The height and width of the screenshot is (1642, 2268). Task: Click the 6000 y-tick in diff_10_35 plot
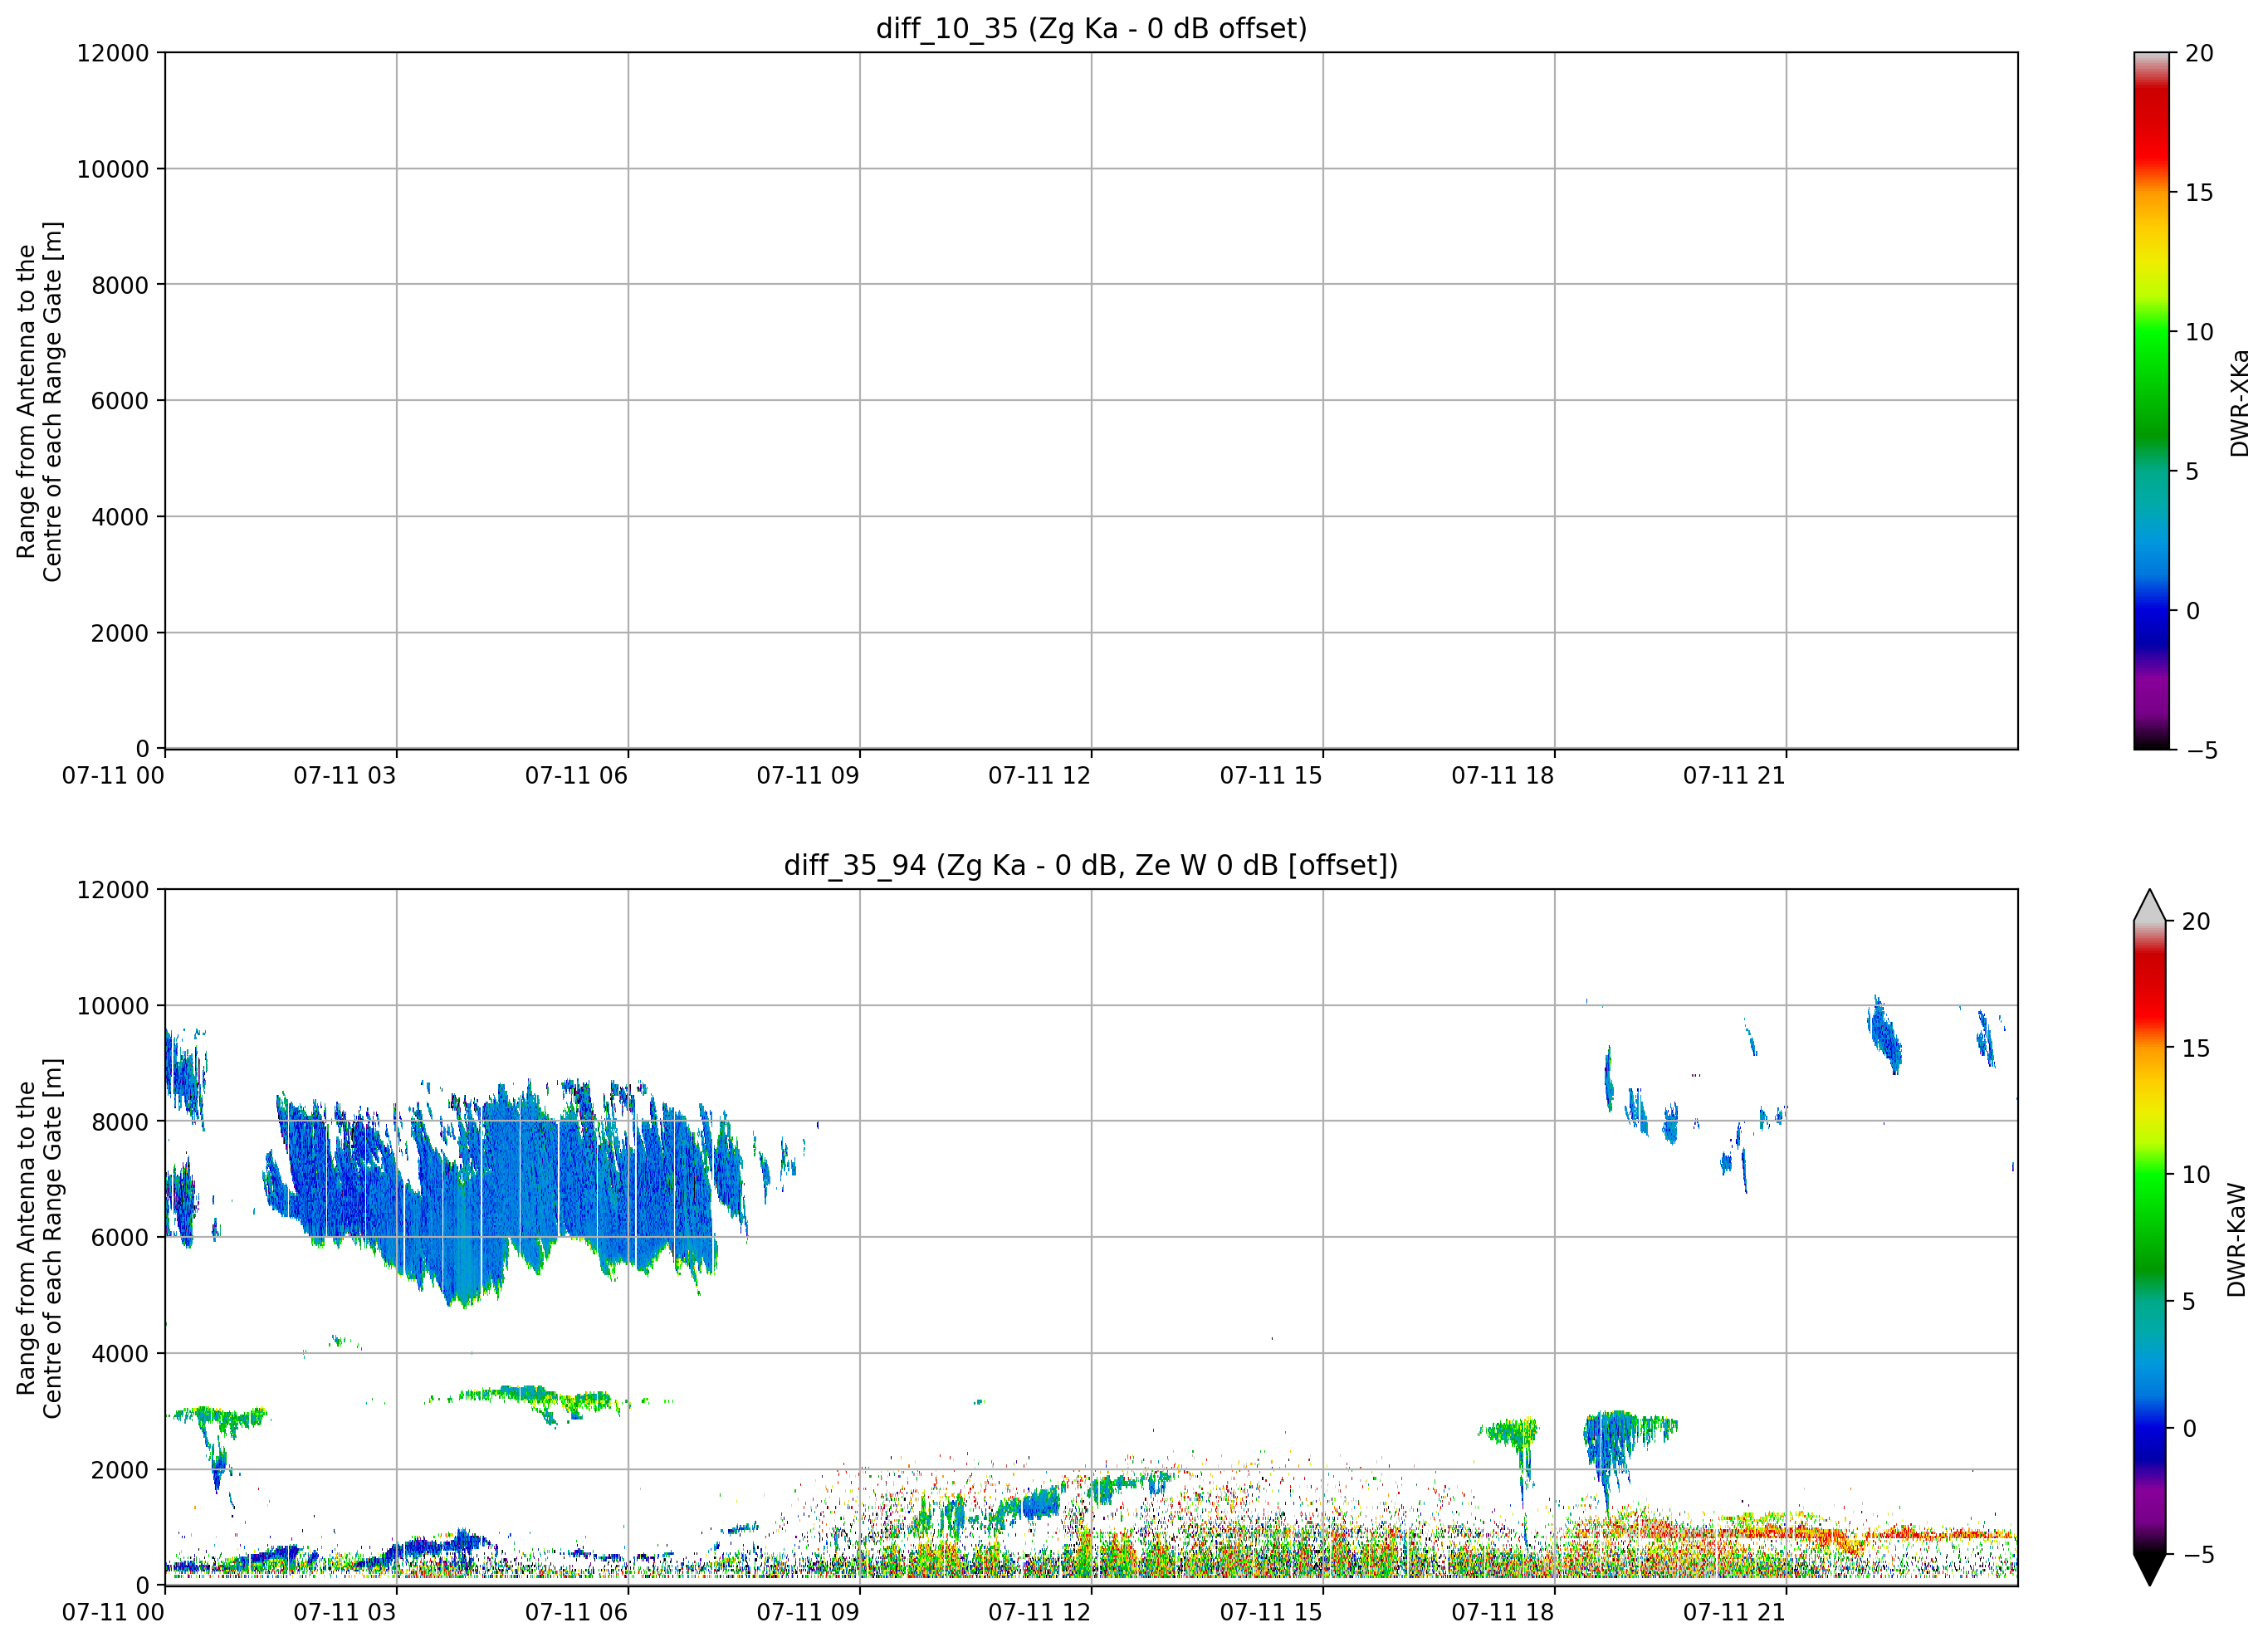[x=120, y=401]
